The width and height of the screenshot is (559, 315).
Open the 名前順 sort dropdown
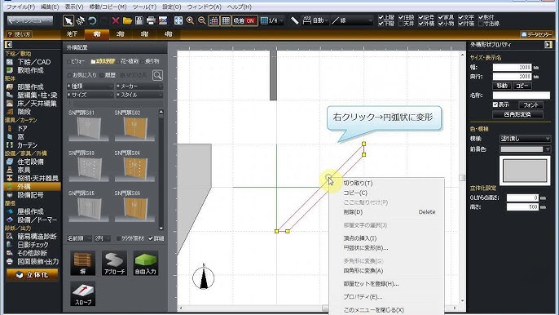pos(79,238)
